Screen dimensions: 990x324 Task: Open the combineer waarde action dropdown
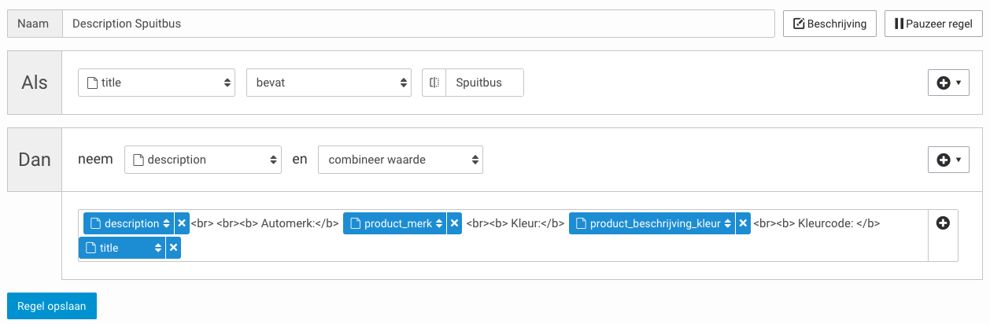pyautogui.click(x=401, y=160)
